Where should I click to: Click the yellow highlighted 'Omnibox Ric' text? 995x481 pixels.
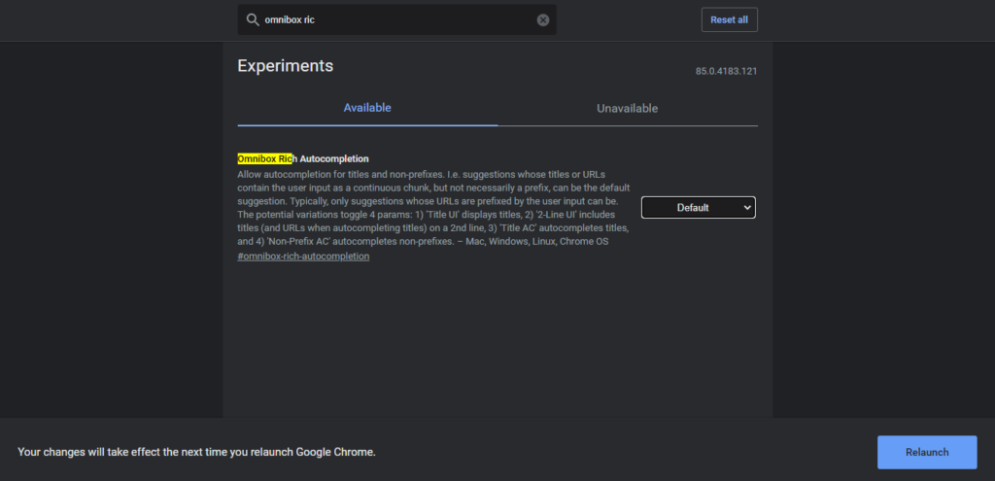coord(264,158)
